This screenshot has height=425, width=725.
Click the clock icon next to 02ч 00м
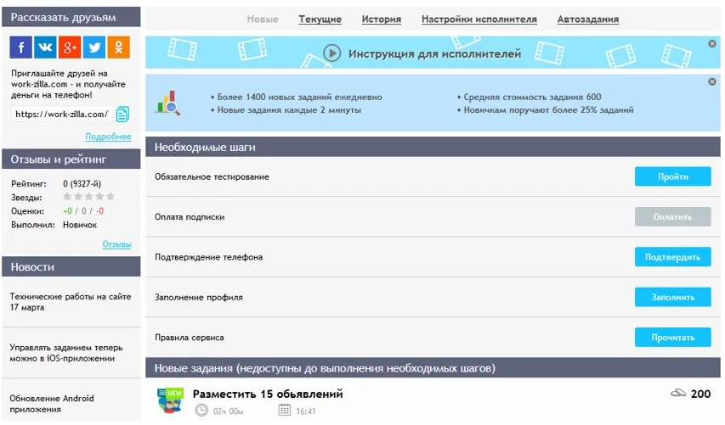[x=201, y=410]
